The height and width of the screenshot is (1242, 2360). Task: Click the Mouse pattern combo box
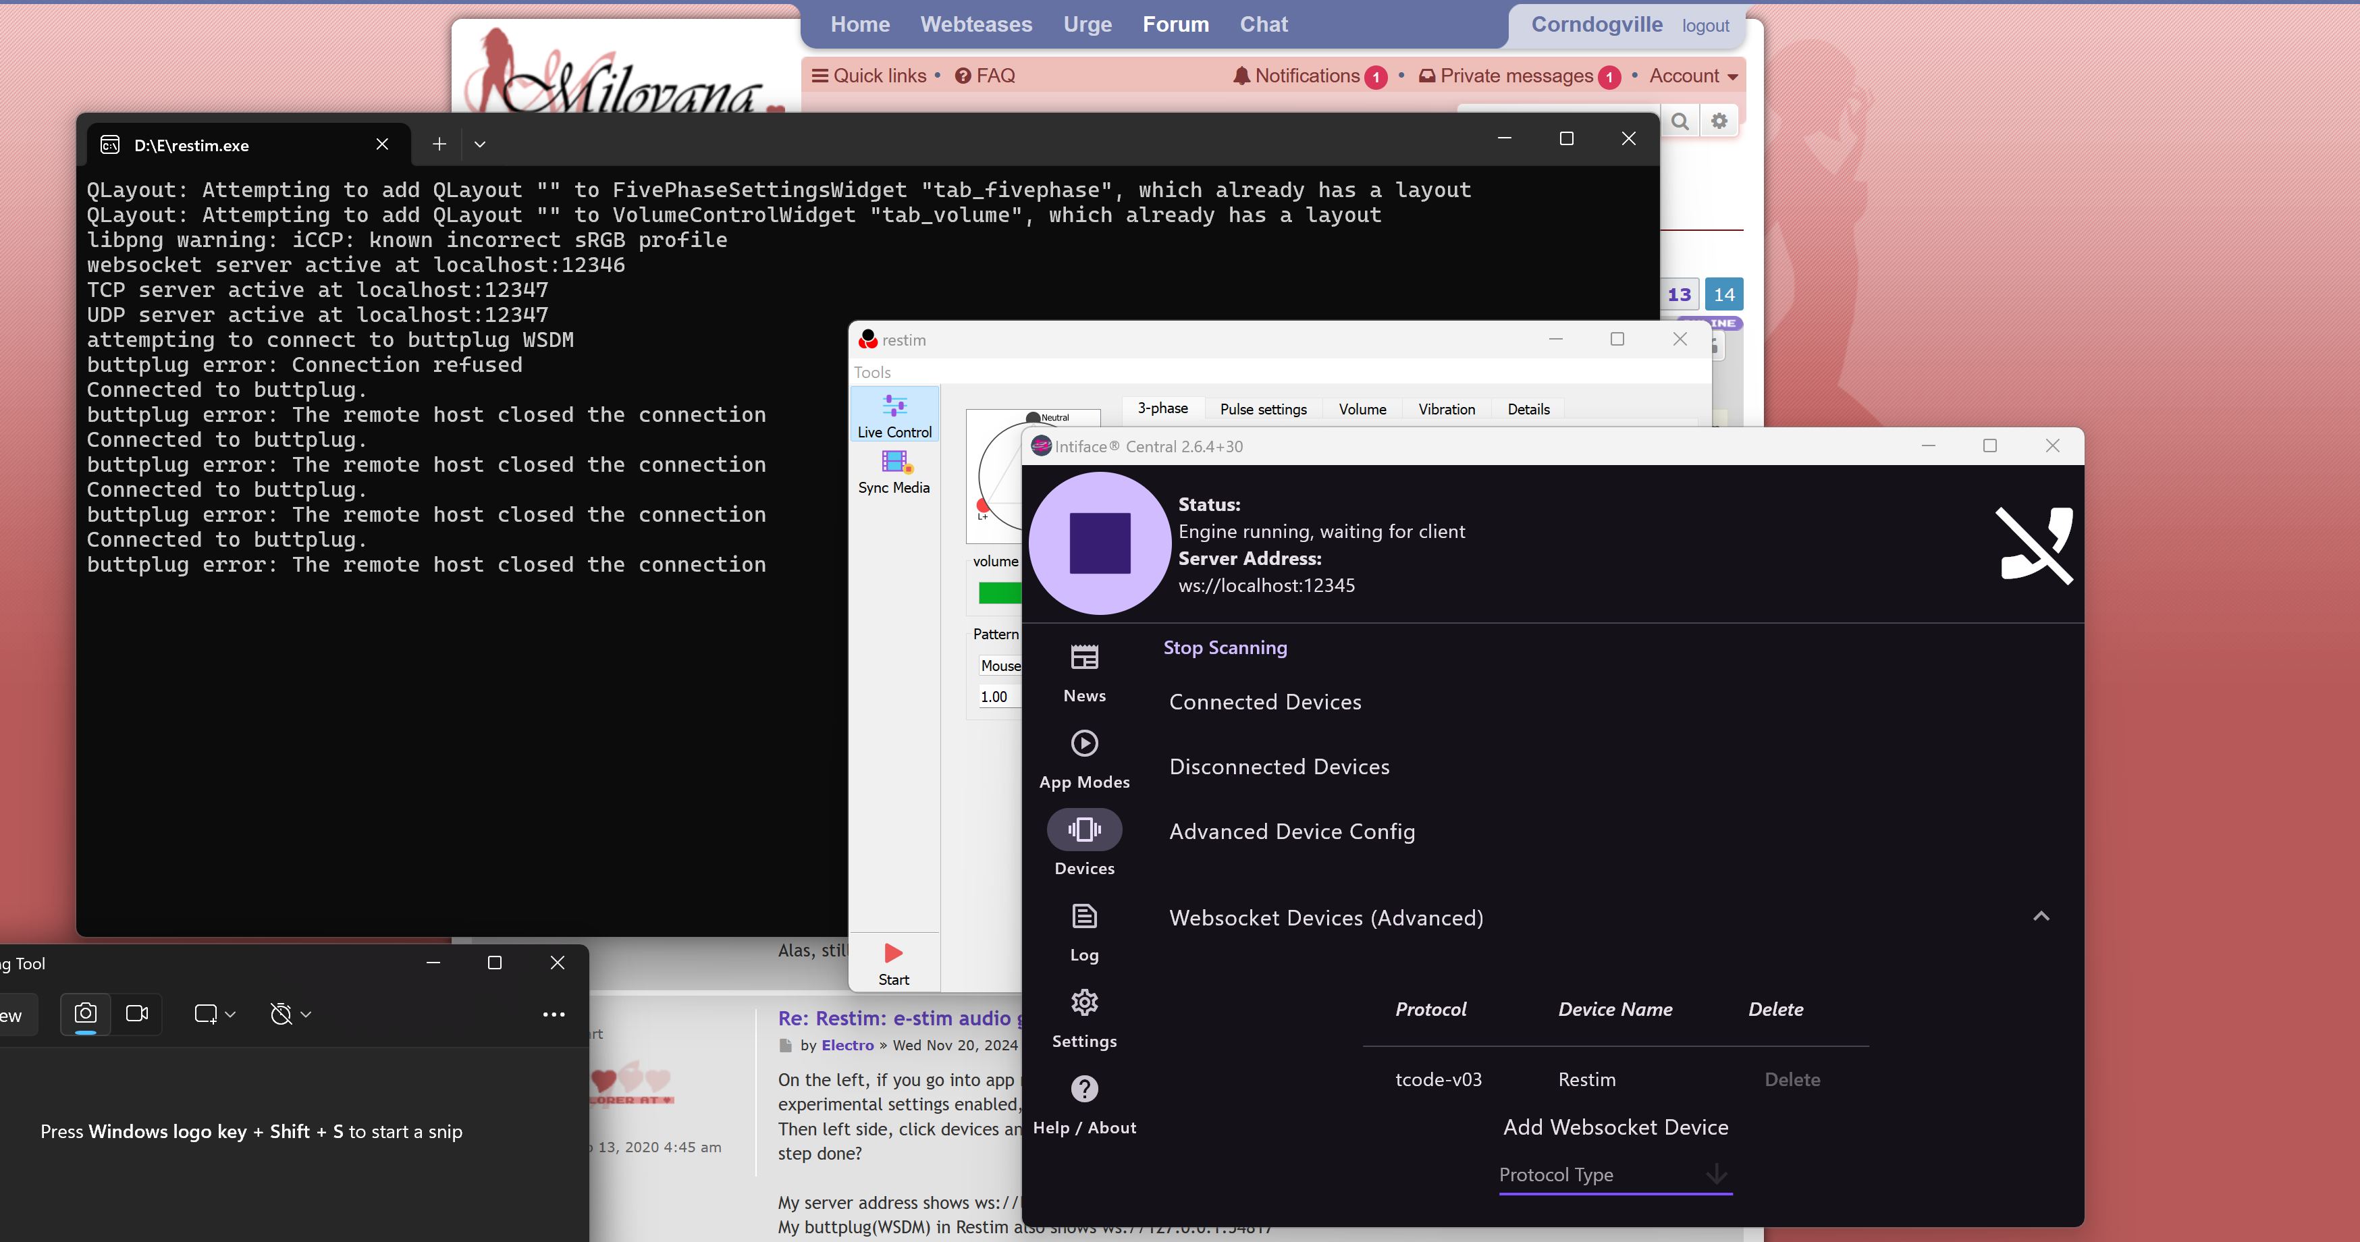pyautogui.click(x=1000, y=666)
